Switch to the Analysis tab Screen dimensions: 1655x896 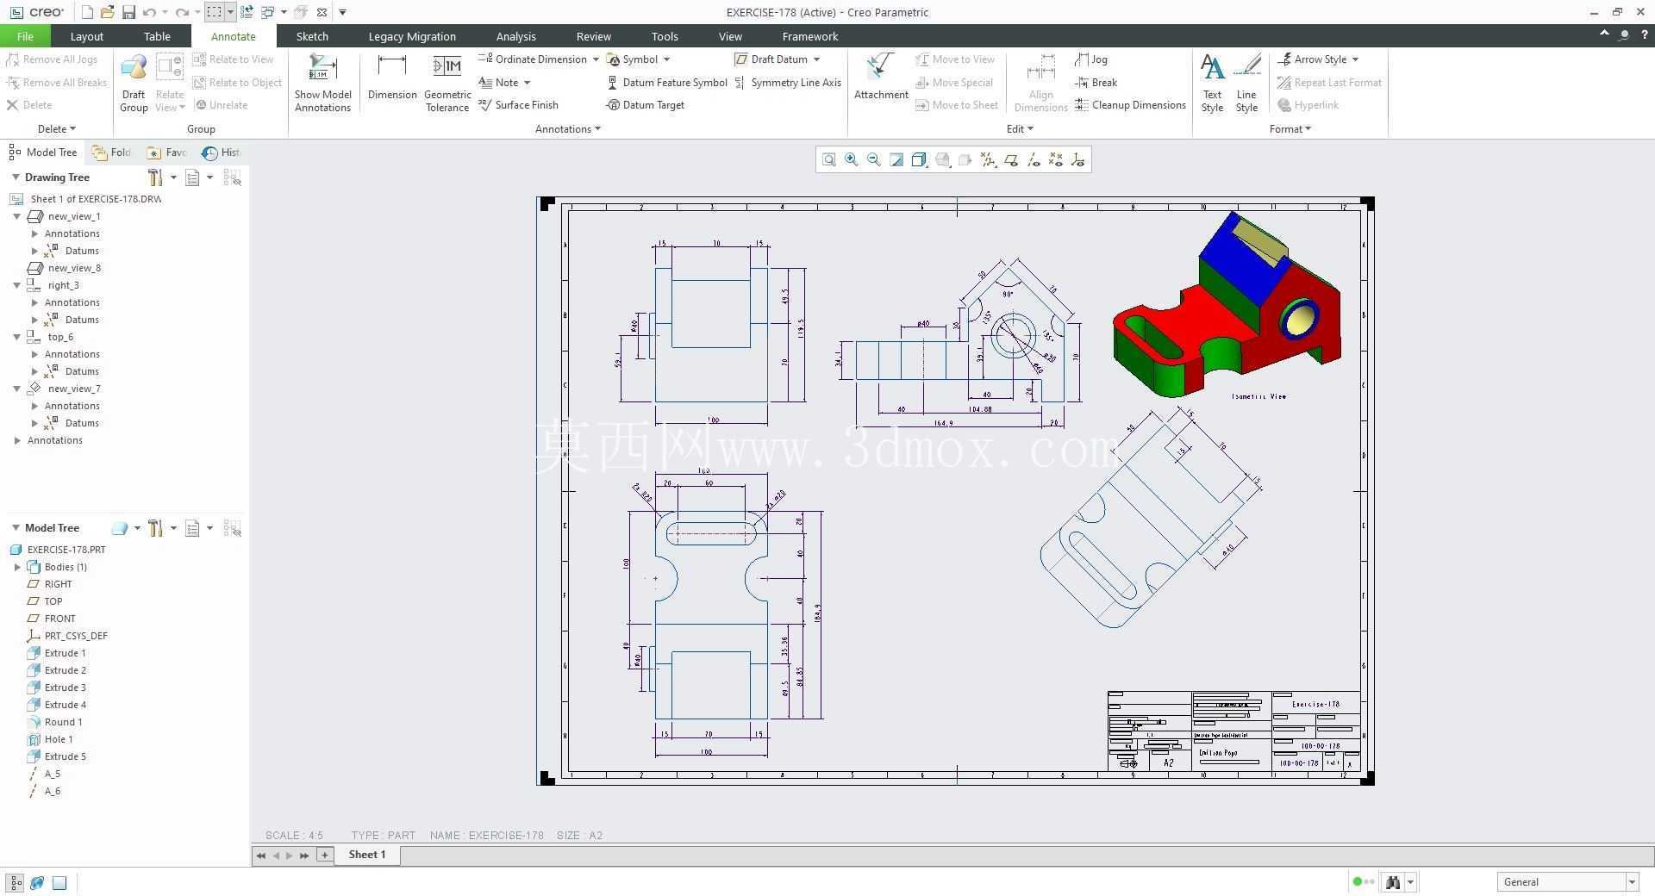point(515,36)
